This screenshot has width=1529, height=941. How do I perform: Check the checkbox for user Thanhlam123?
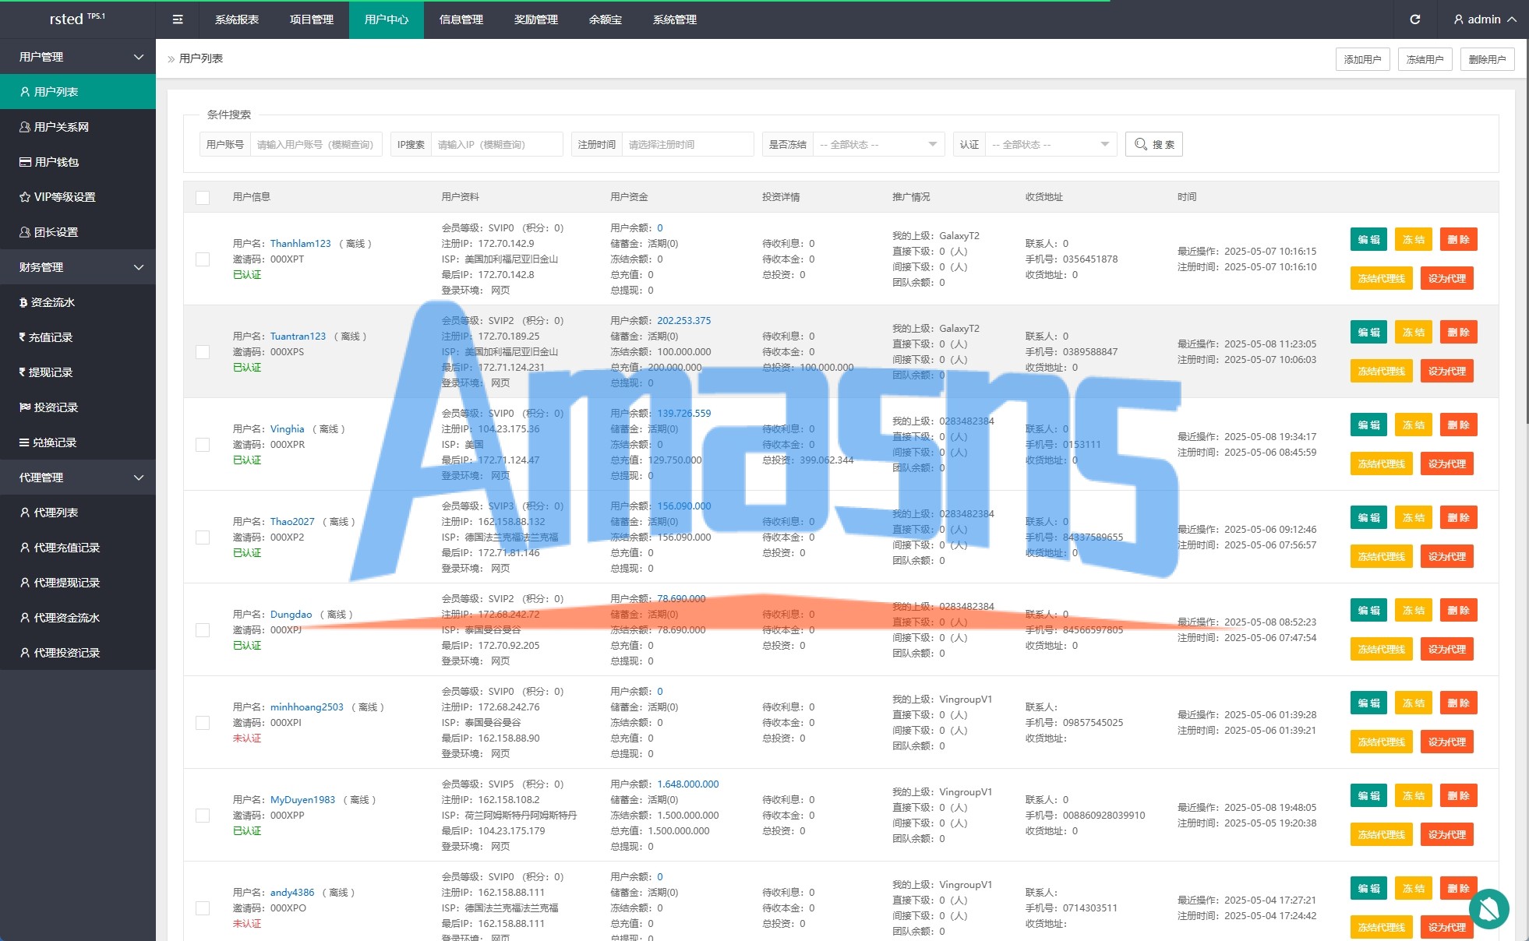pos(203,259)
